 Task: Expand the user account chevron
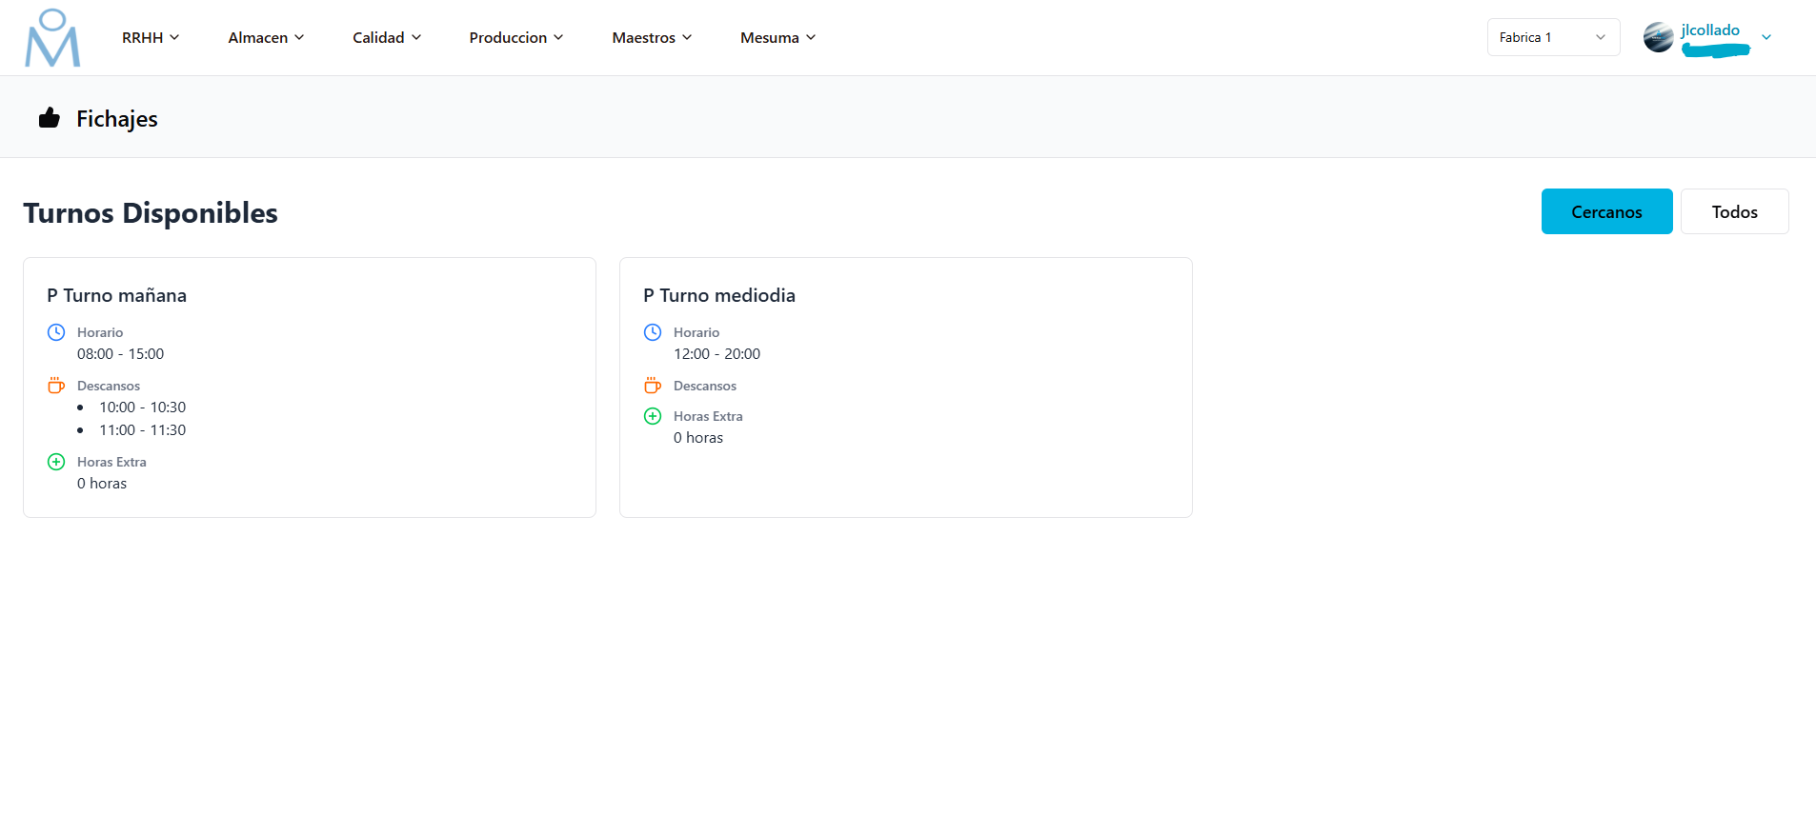[x=1766, y=37]
